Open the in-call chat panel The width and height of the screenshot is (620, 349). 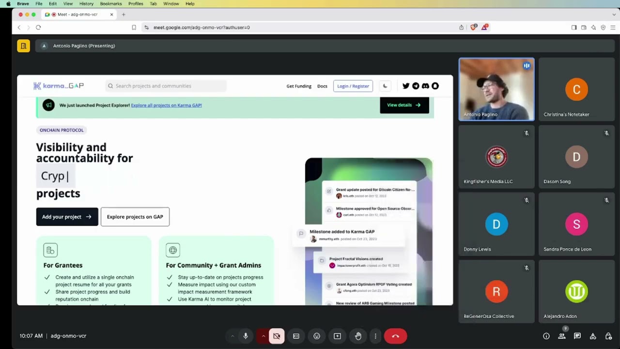click(577, 336)
